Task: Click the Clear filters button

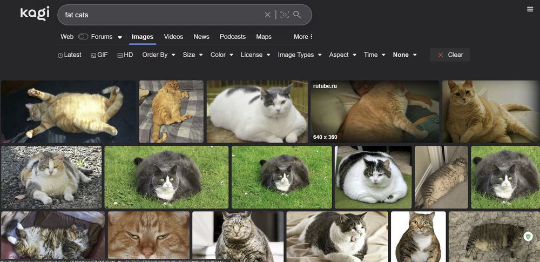Action: [x=450, y=55]
